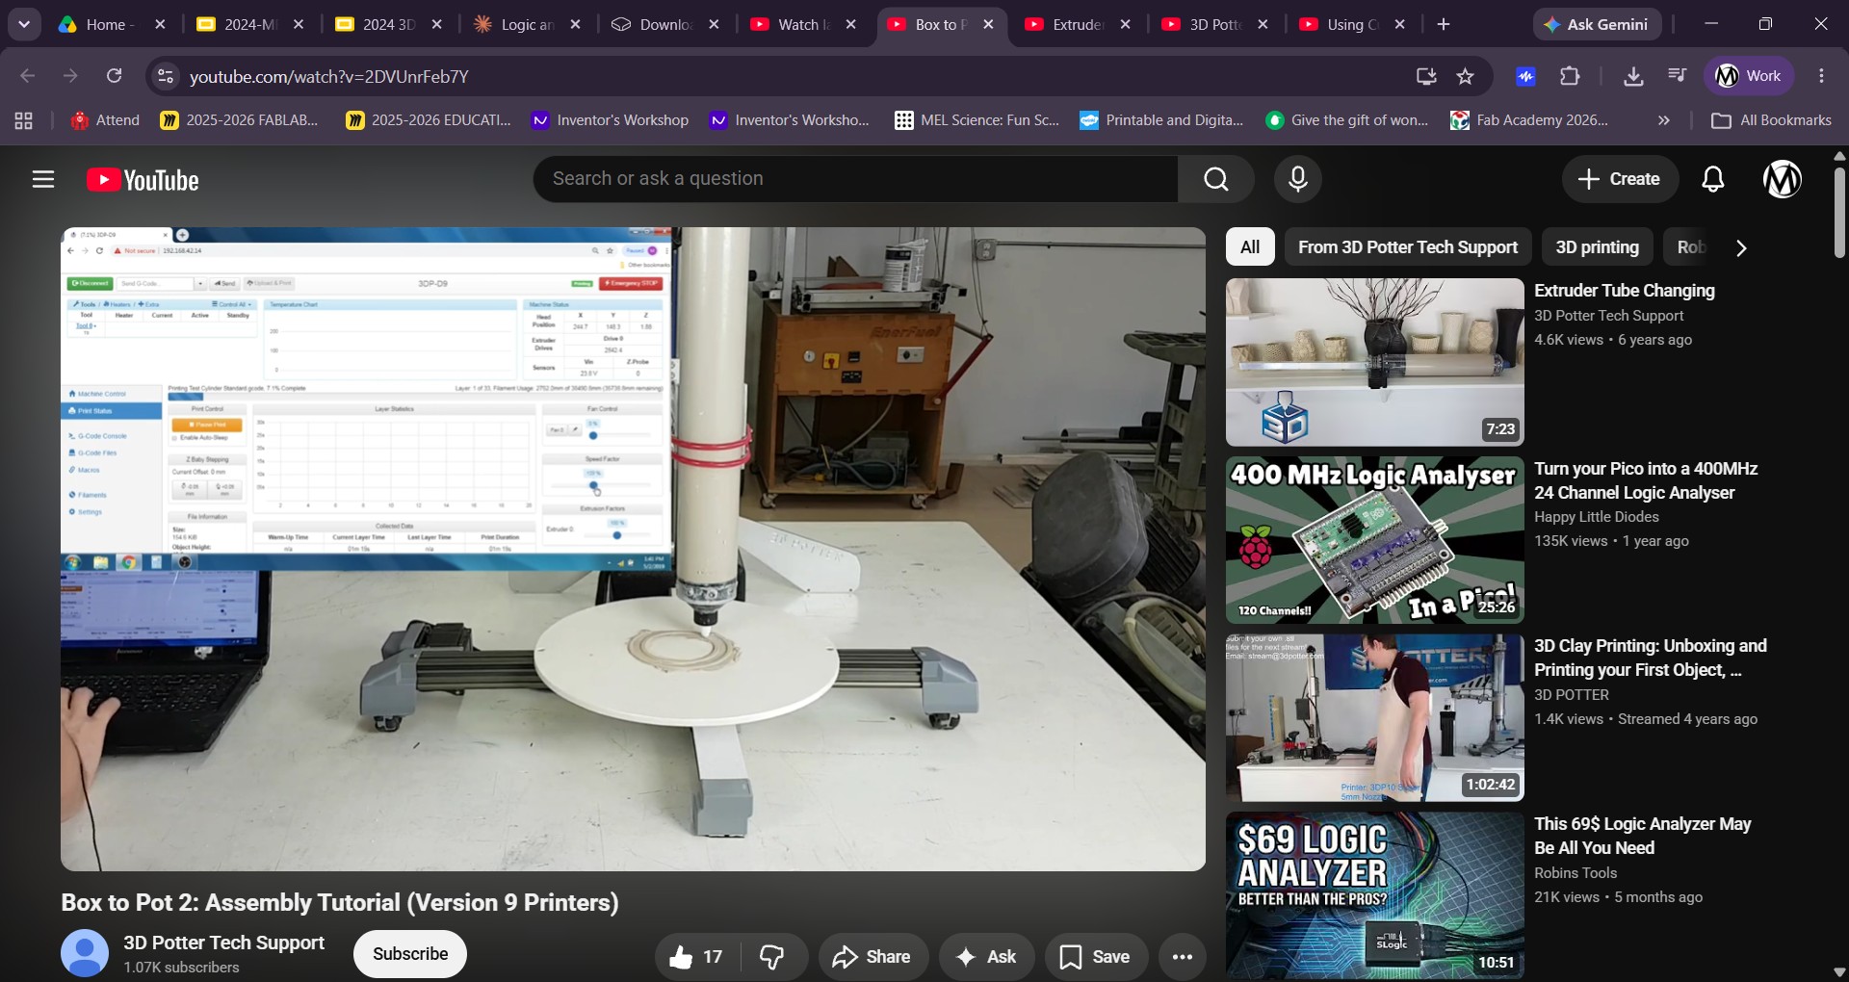Image resolution: width=1849 pixels, height=982 pixels.
Task: Close the Box to Pot tab
Action: point(988,25)
